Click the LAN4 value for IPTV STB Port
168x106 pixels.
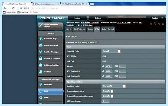[104, 56]
